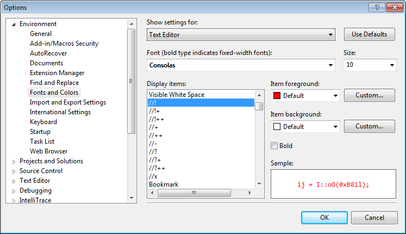Select Import and Export Settings item
The height and width of the screenshot is (234, 406).
(x=68, y=102)
